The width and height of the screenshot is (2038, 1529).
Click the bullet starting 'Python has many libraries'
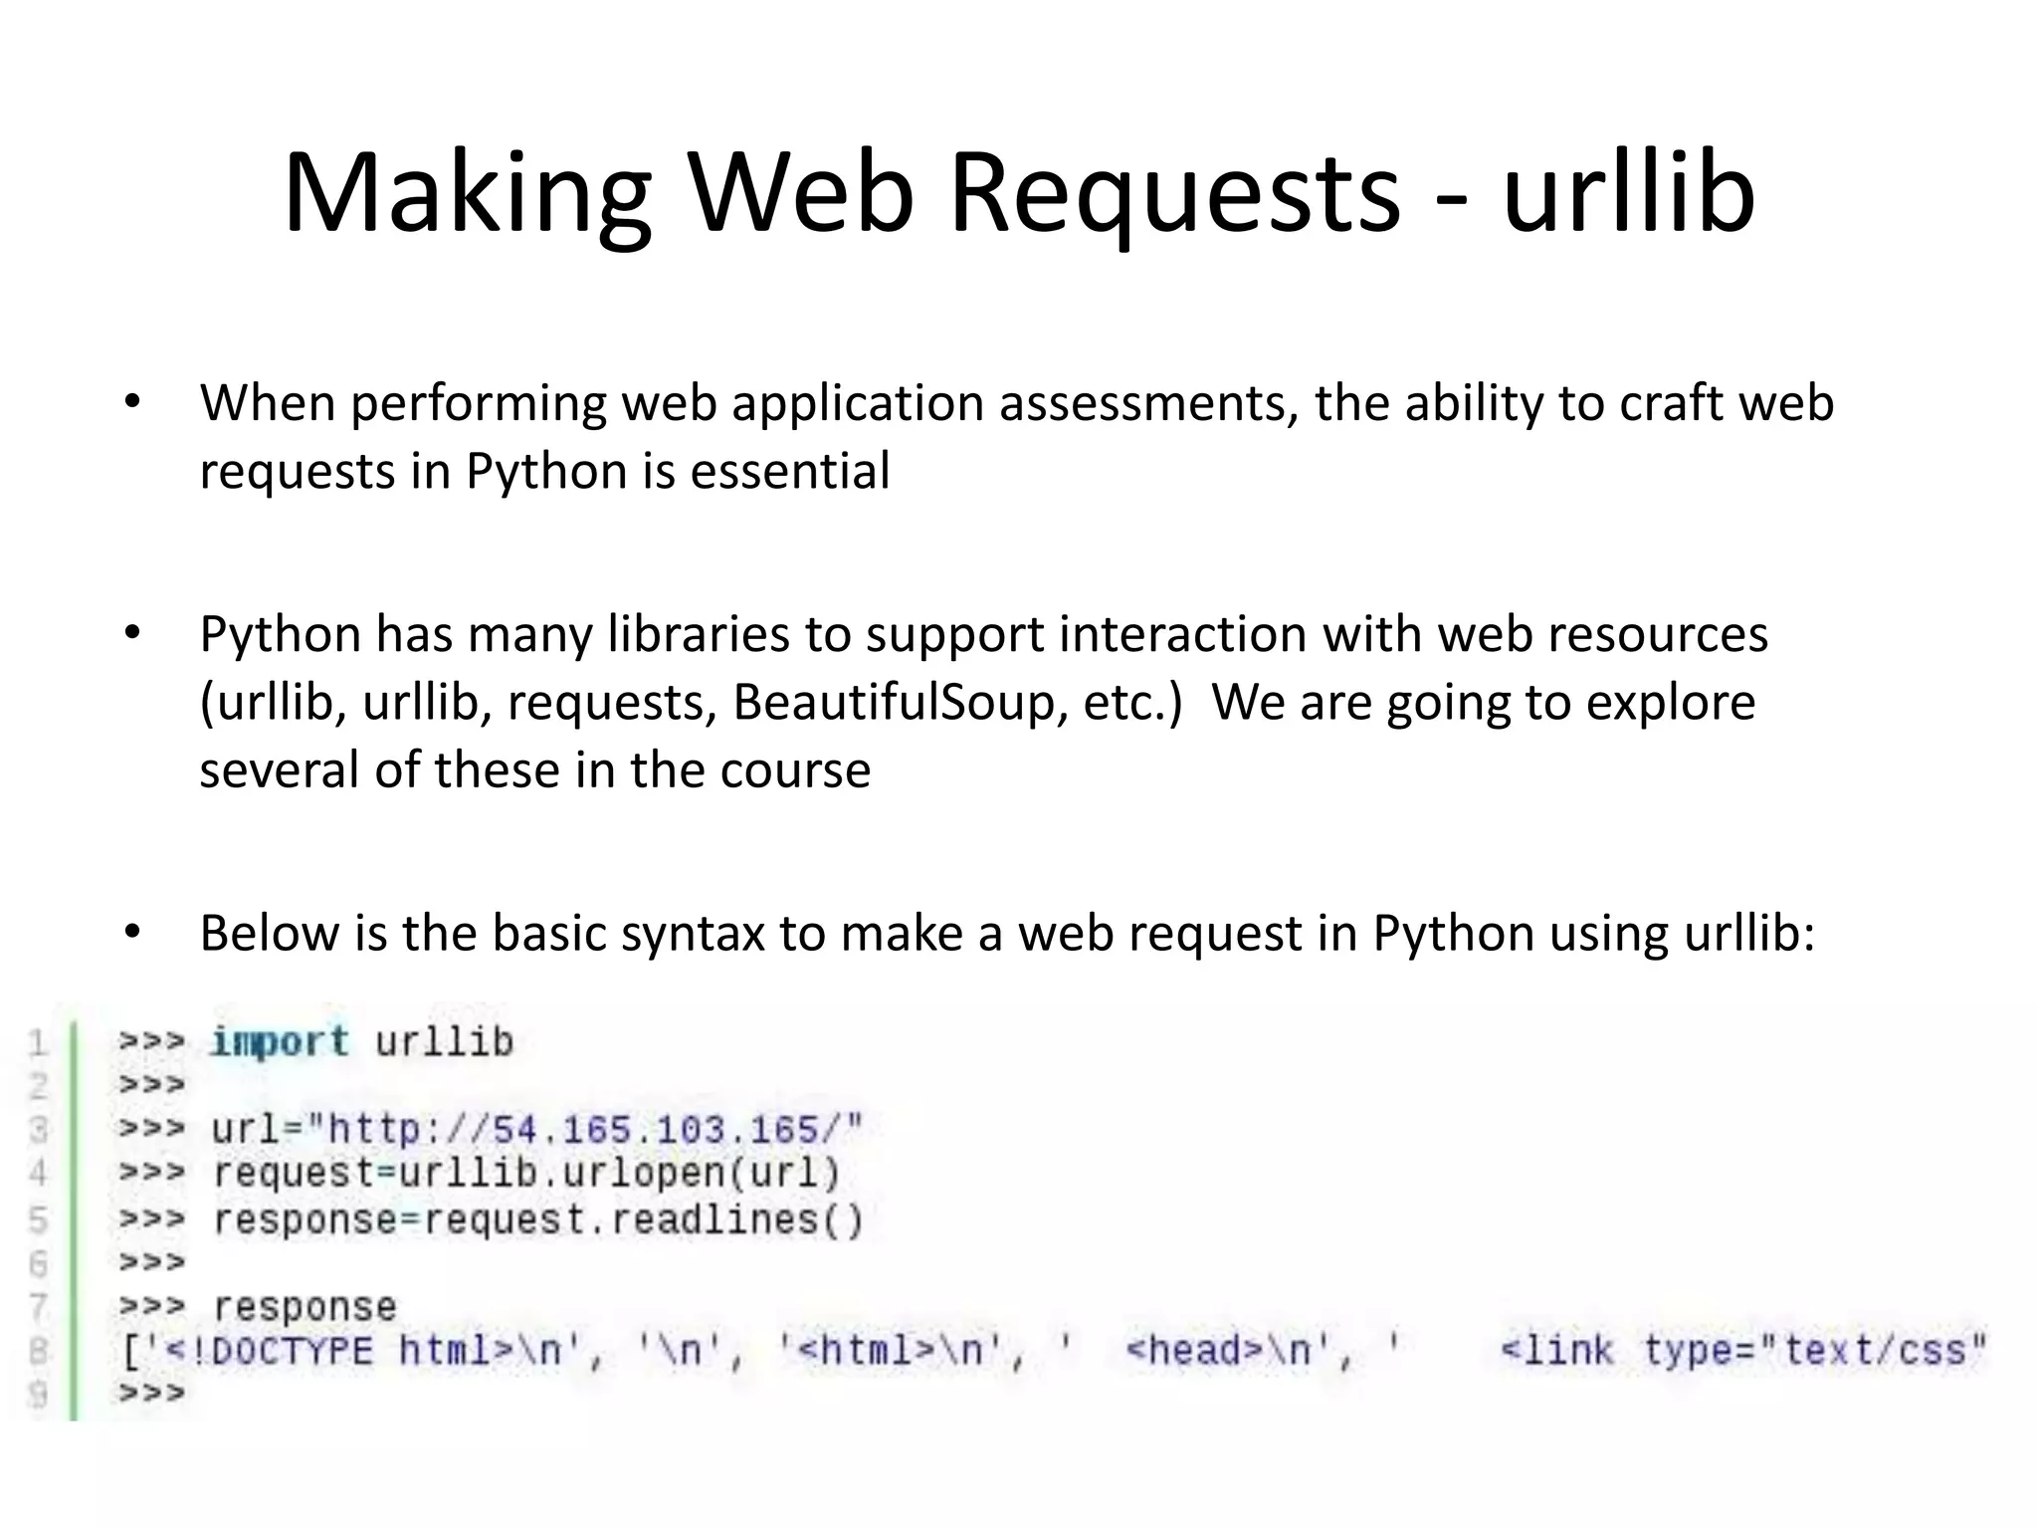pos(983,702)
